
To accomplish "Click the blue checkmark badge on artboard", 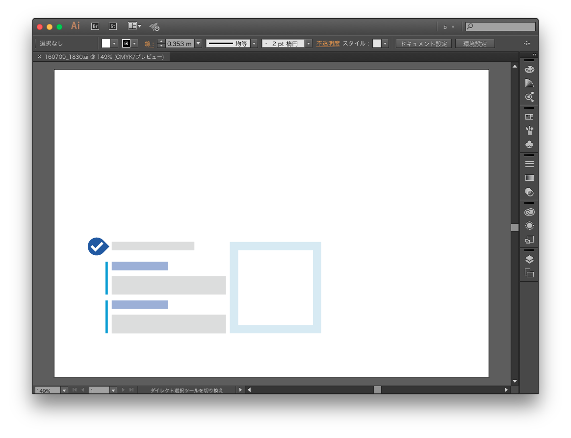I will pyautogui.click(x=98, y=246).
